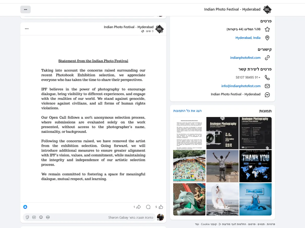The height and width of the screenshot is (228, 305).
Task: Open the Thank You Open Call 2026 thumbnail
Action: click(x=255, y=166)
